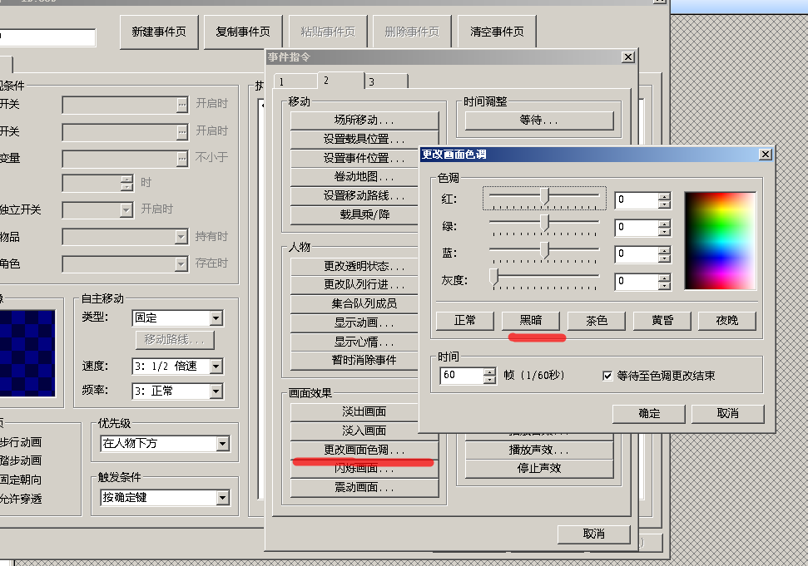Select 设置事件位置... command
Screen dimensions: 808x566
tap(354, 158)
